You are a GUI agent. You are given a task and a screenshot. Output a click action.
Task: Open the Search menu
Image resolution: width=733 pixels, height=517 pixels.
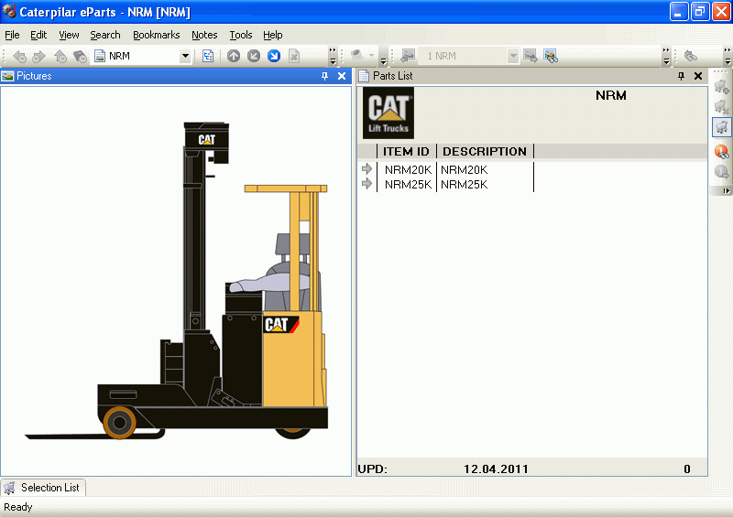click(x=105, y=35)
